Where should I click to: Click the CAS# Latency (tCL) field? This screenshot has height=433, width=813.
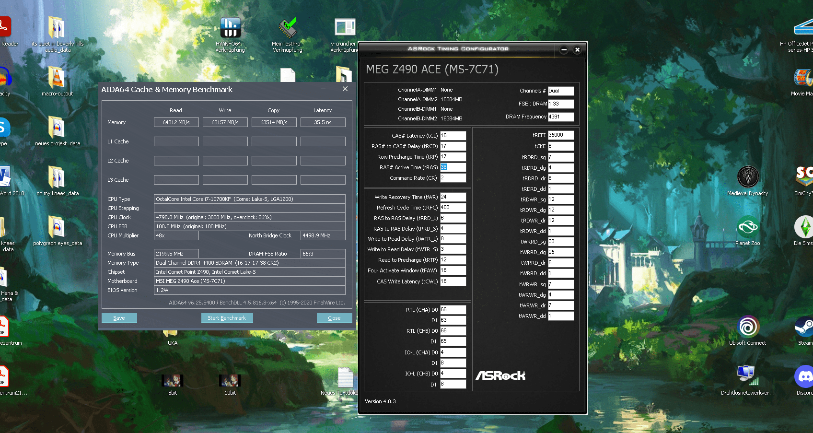(453, 136)
